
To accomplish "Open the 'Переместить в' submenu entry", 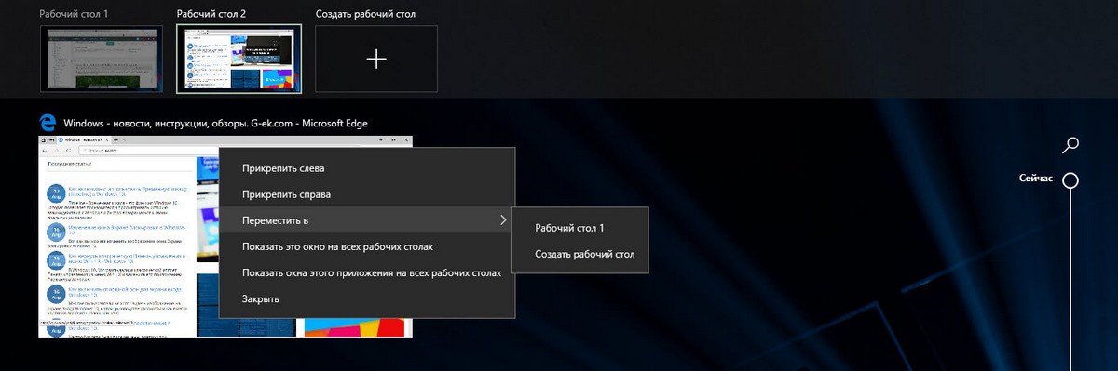I will (x=367, y=220).
